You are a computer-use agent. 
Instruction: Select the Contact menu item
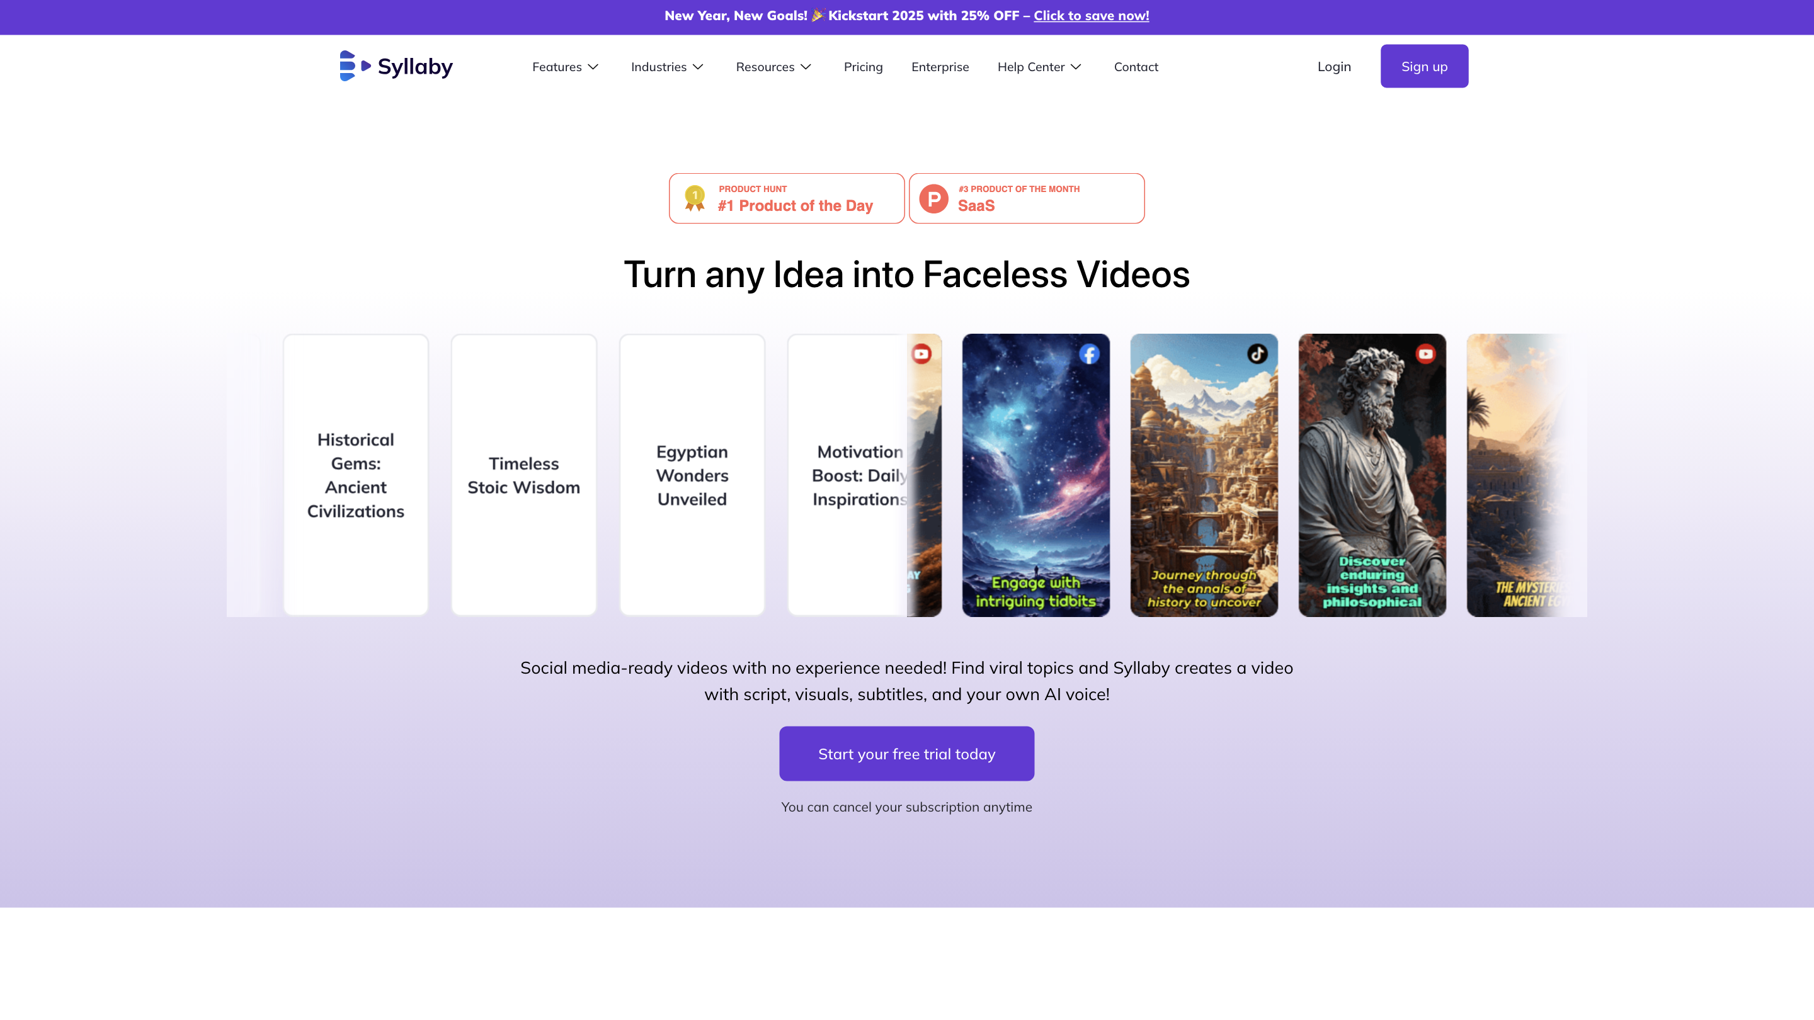(x=1135, y=67)
